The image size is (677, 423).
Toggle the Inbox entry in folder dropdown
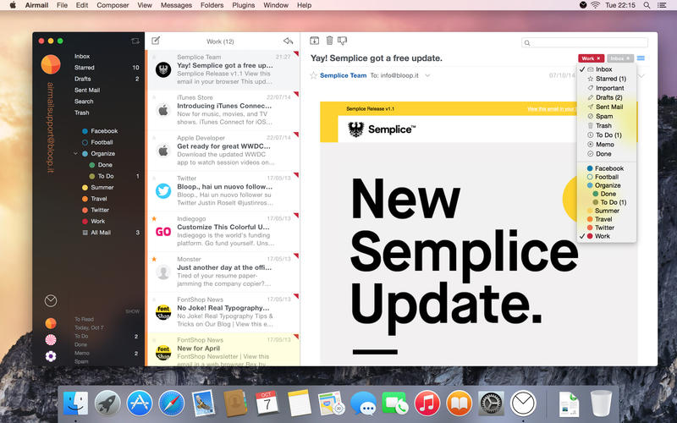tap(603, 69)
